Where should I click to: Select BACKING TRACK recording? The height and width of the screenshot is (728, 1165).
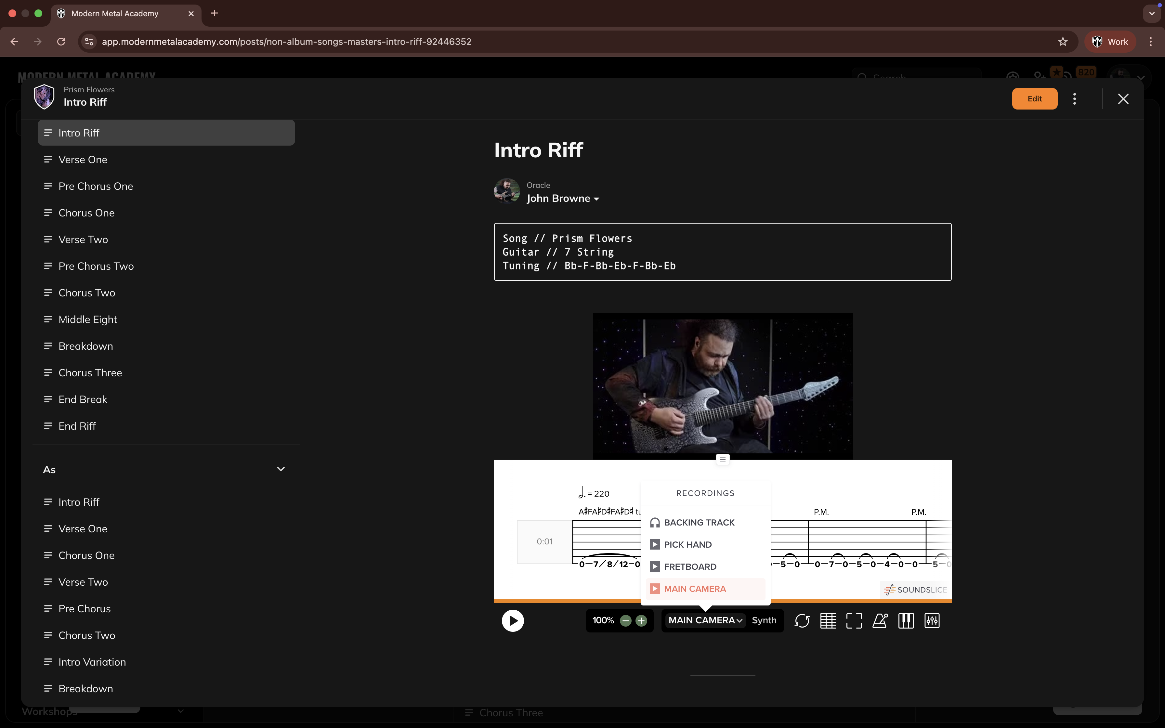tap(699, 522)
